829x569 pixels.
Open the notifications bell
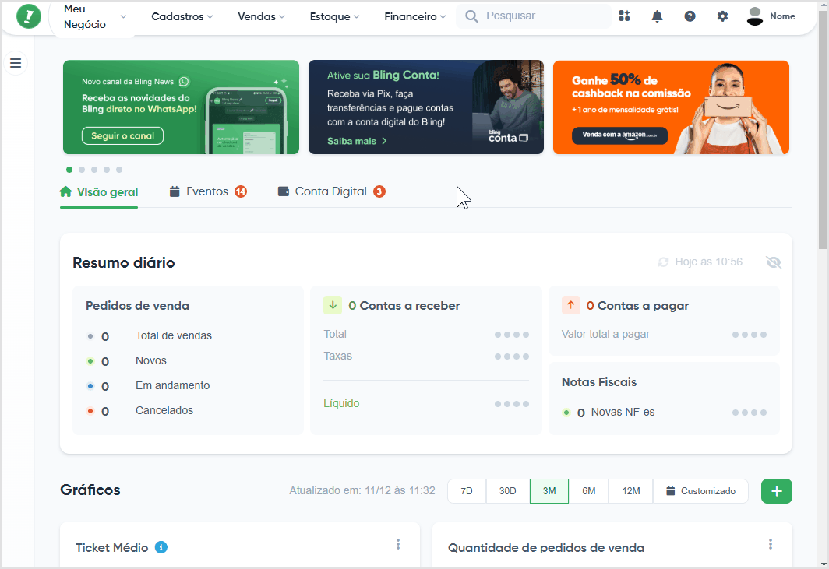[x=657, y=16]
